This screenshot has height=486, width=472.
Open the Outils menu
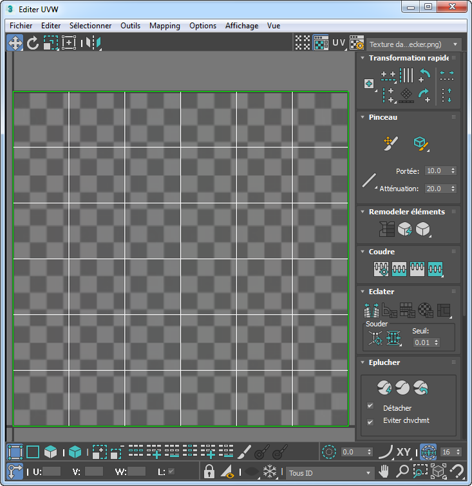[x=130, y=26]
